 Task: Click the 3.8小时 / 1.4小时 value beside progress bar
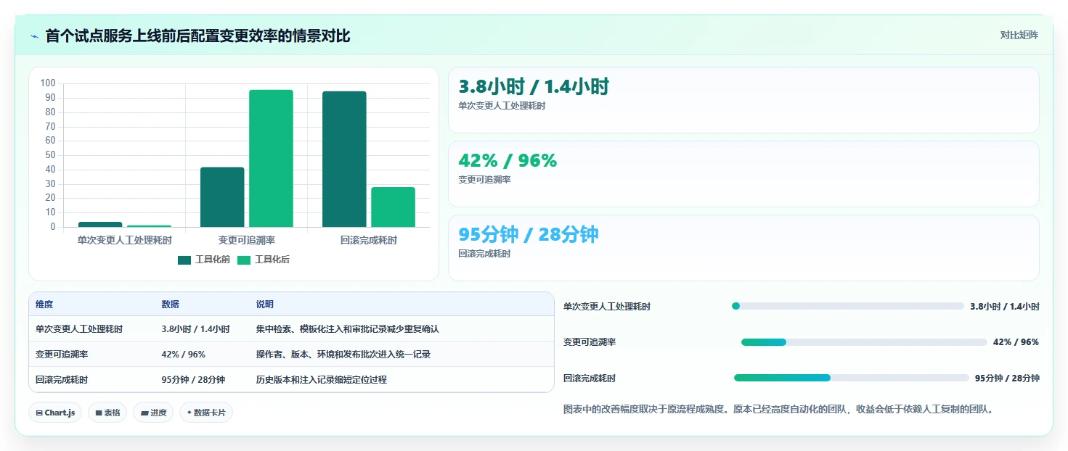(1005, 307)
